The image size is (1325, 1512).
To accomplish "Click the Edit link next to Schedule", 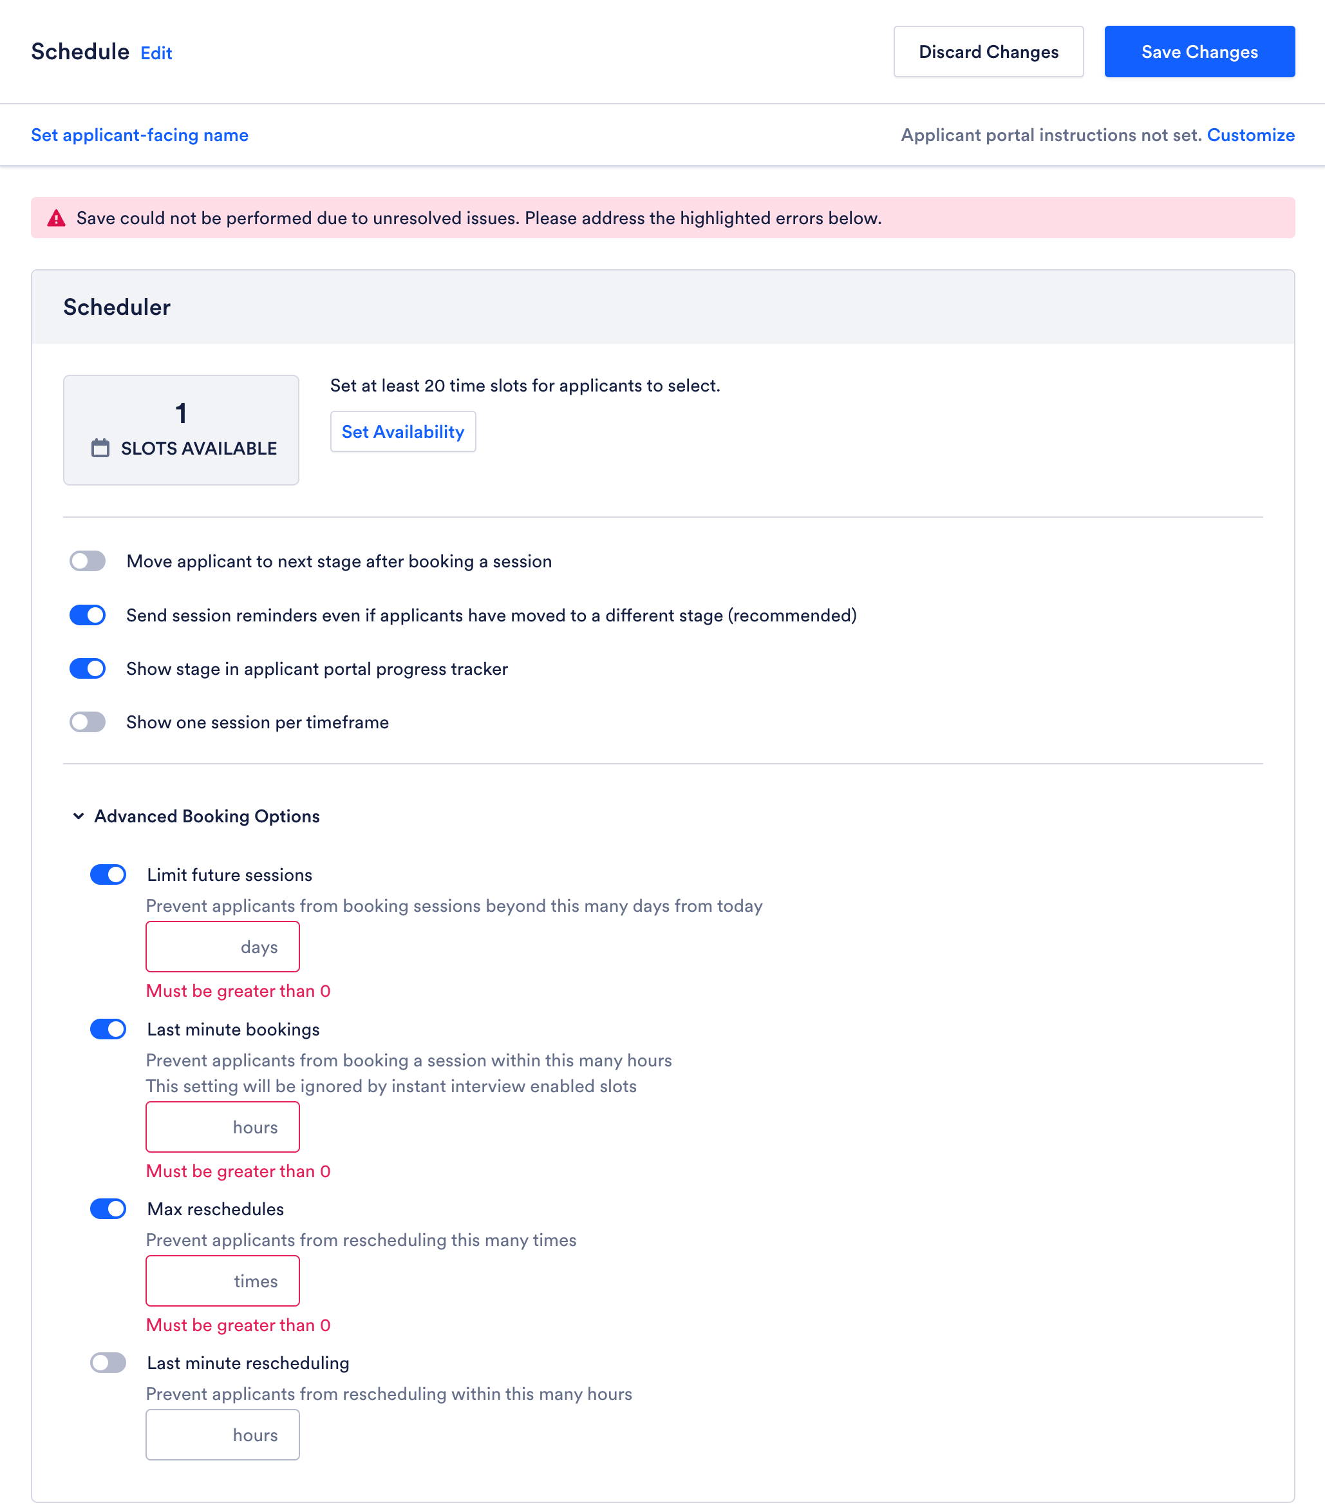I will (x=156, y=53).
